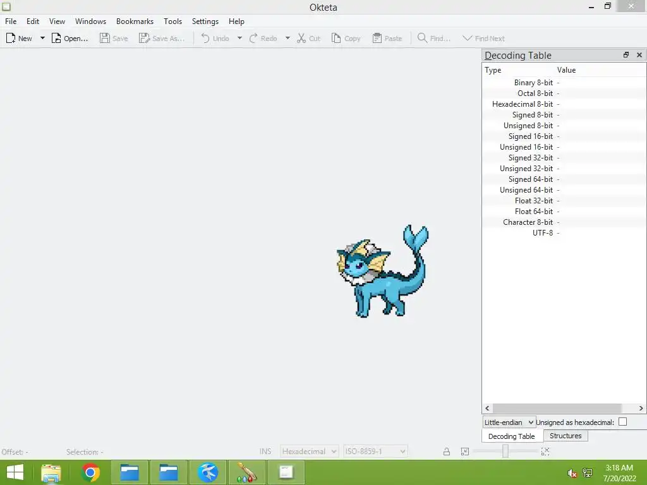Switch to the Decoding Table tab

(x=512, y=436)
